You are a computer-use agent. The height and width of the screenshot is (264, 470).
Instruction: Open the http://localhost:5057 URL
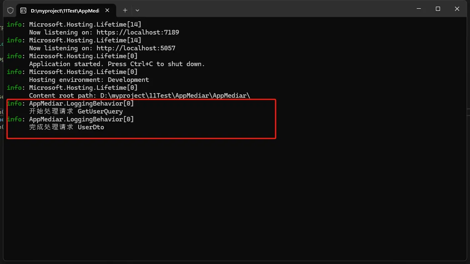136,48
